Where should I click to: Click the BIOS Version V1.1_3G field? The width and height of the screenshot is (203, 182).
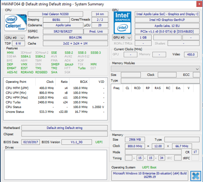pos(77,142)
